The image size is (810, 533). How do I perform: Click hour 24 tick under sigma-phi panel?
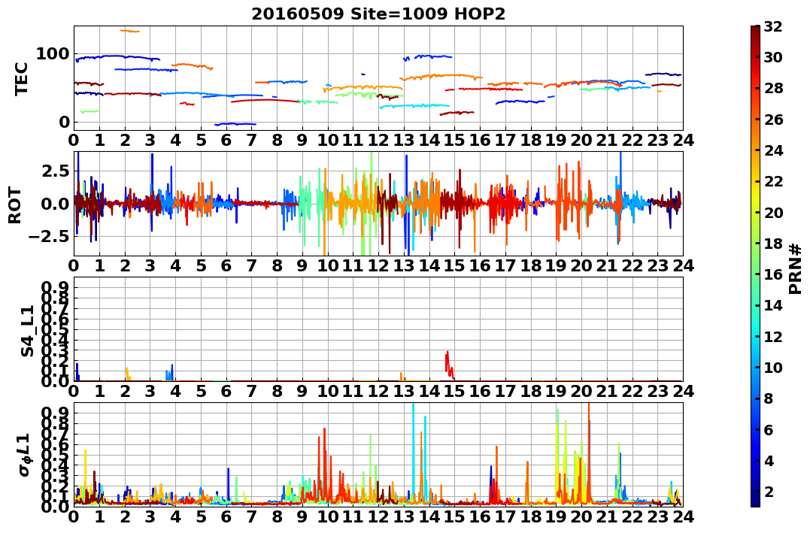[683, 517]
